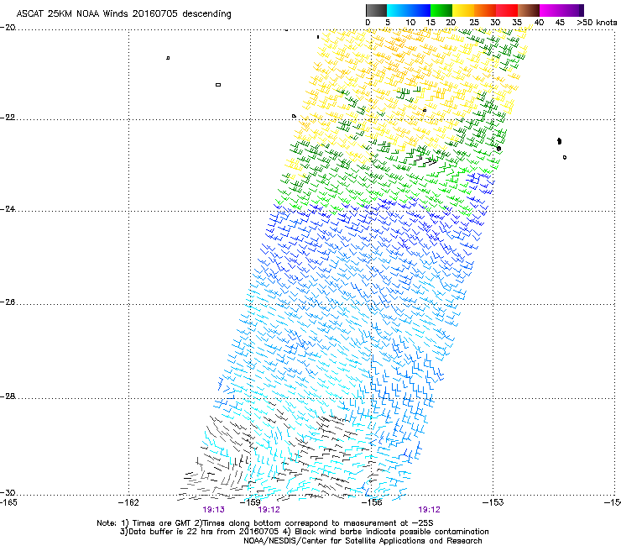This screenshot has height=546, width=621.
Task: Click the '19:12' time label right of -159
Action: coord(269,510)
